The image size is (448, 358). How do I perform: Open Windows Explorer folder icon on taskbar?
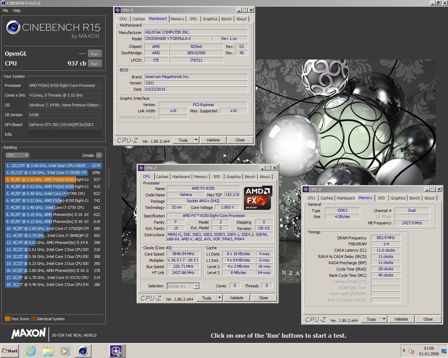(x=48, y=351)
